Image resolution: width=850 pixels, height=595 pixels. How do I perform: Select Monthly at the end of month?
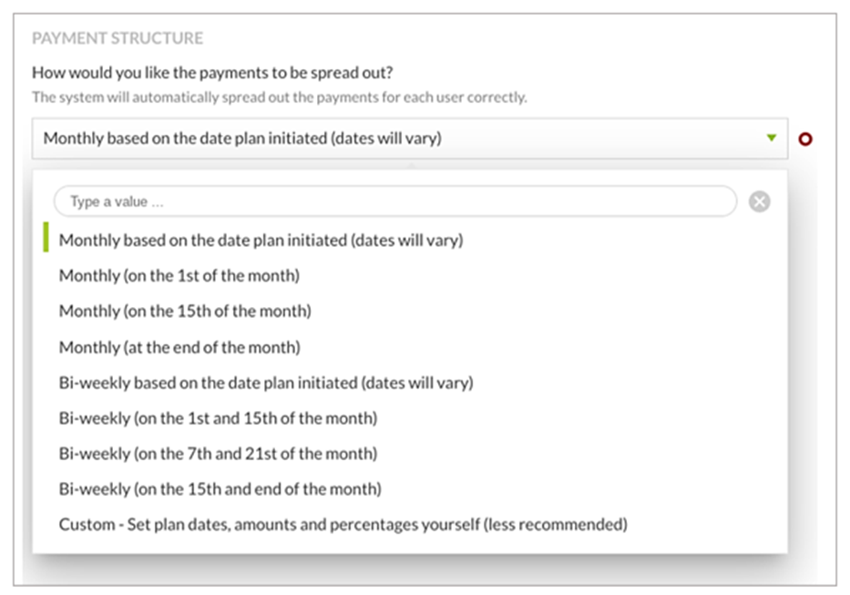tap(179, 347)
